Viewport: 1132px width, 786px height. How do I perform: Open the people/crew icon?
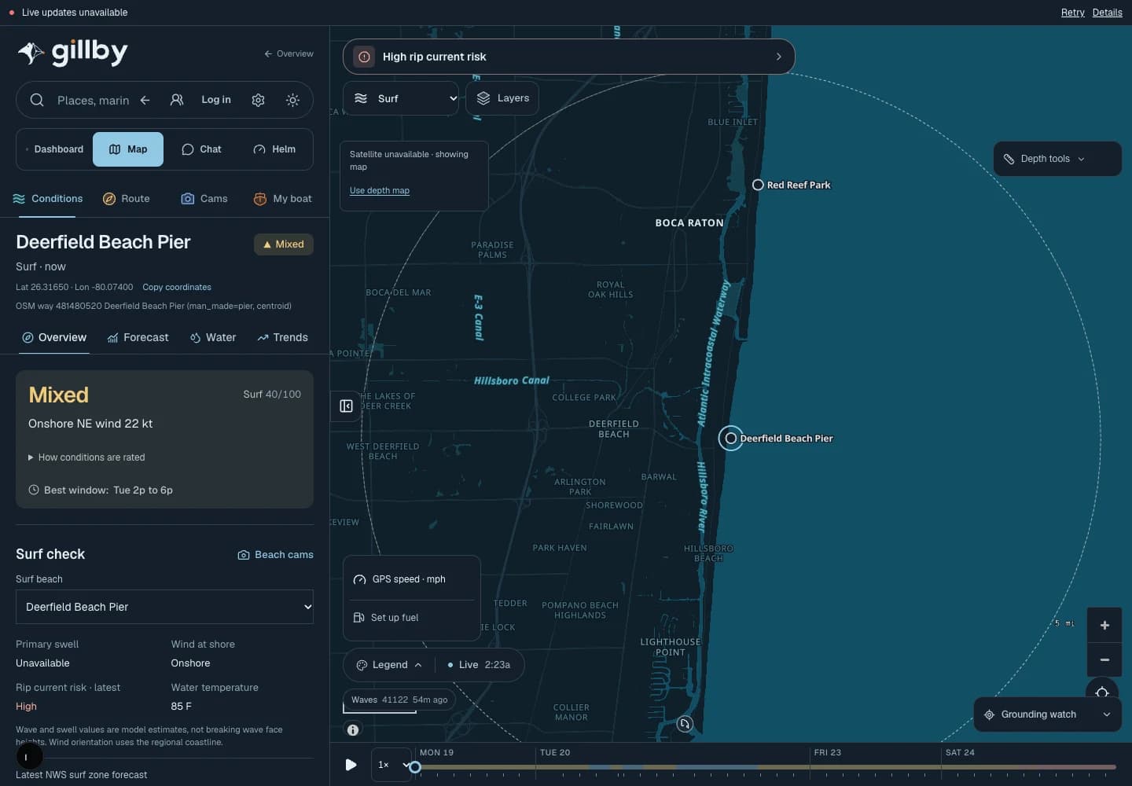click(x=177, y=100)
